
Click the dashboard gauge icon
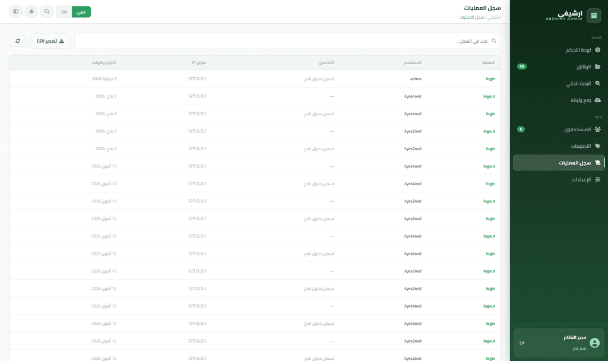(x=597, y=50)
